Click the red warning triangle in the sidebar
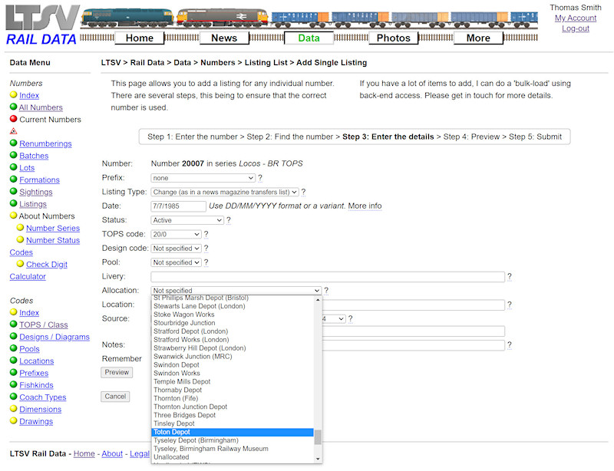Image resolution: width=614 pixels, height=471 pixels. point(13,131)
